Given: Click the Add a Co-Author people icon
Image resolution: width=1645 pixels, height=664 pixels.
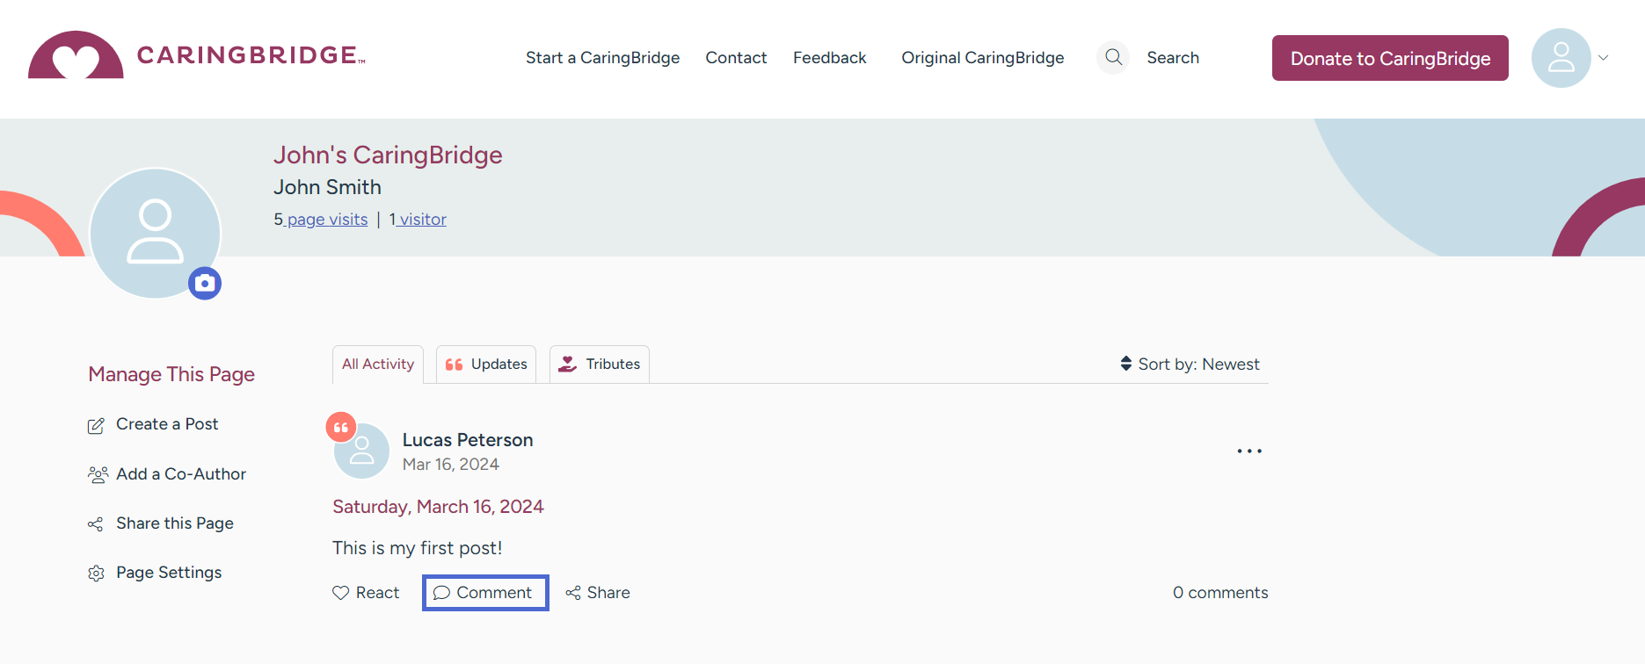Looking at the screenshot, I should pos(98,474).
